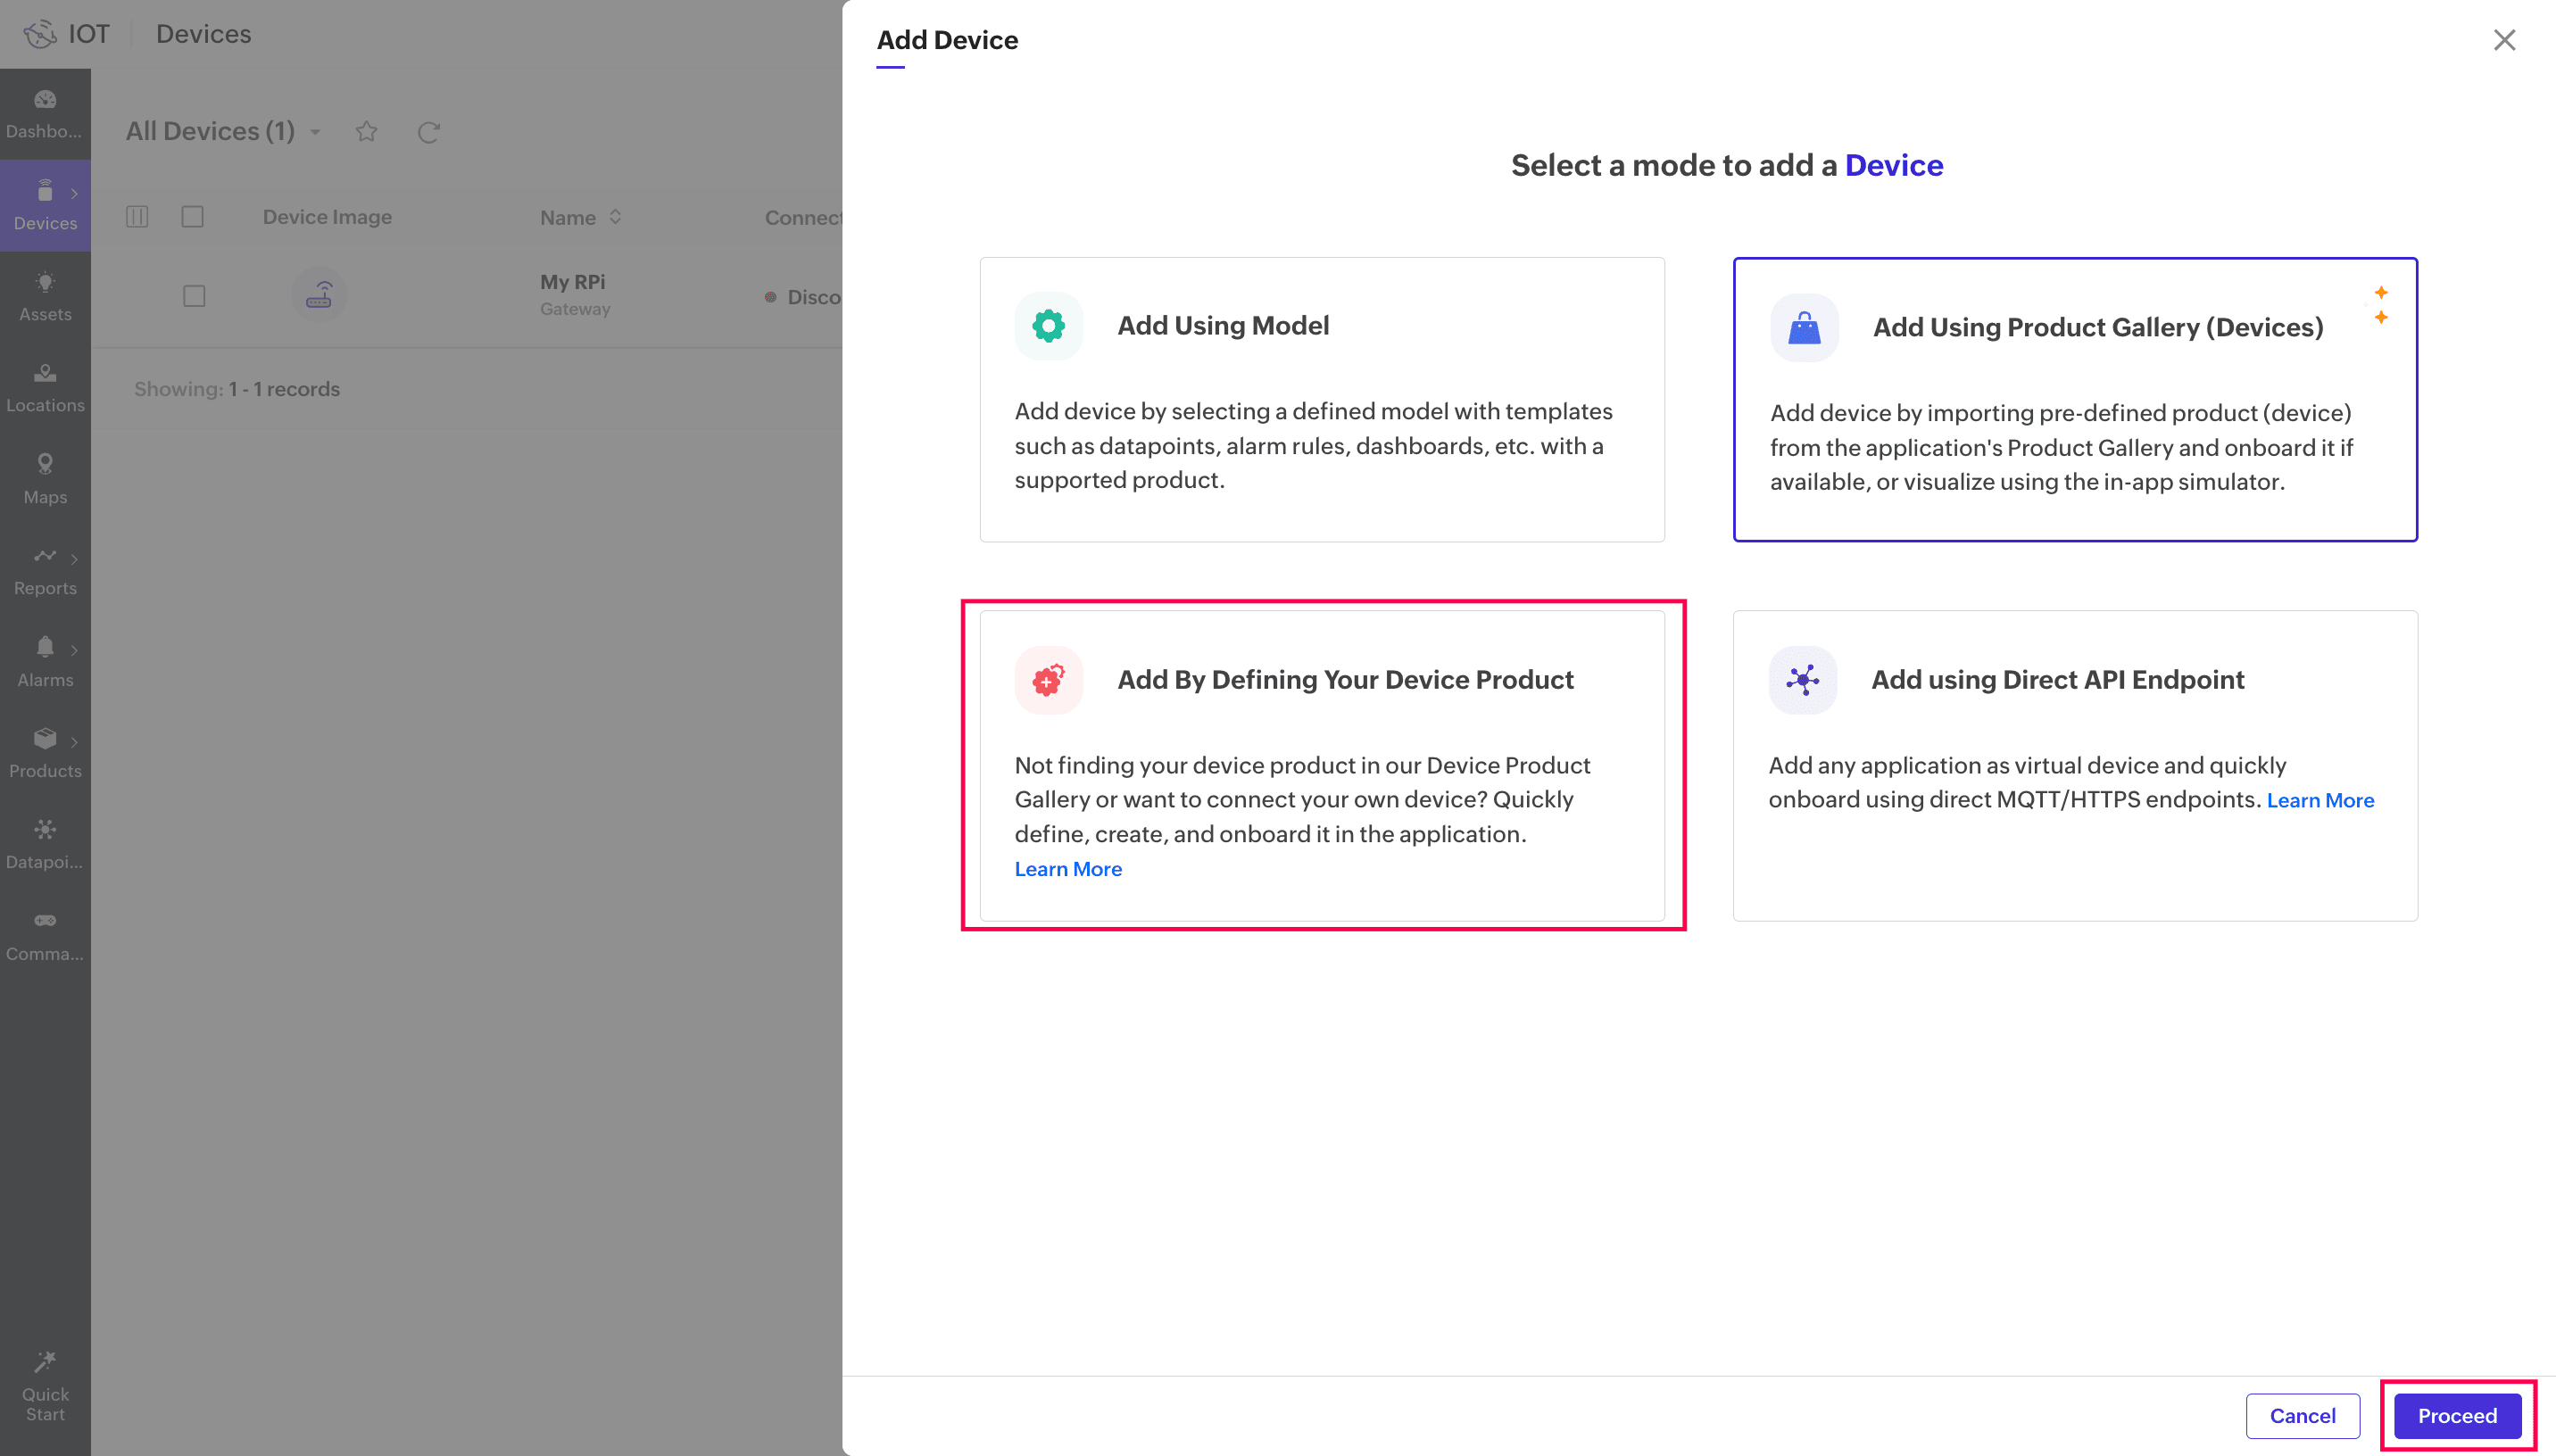Click Learn More under Define Device Product
The width and height of the screenshot is (2556, 1456).
click(x=1067, y=869)
